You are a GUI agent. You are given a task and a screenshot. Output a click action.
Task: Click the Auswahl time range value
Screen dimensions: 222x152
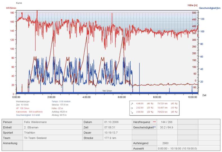(x=177, y=148)
